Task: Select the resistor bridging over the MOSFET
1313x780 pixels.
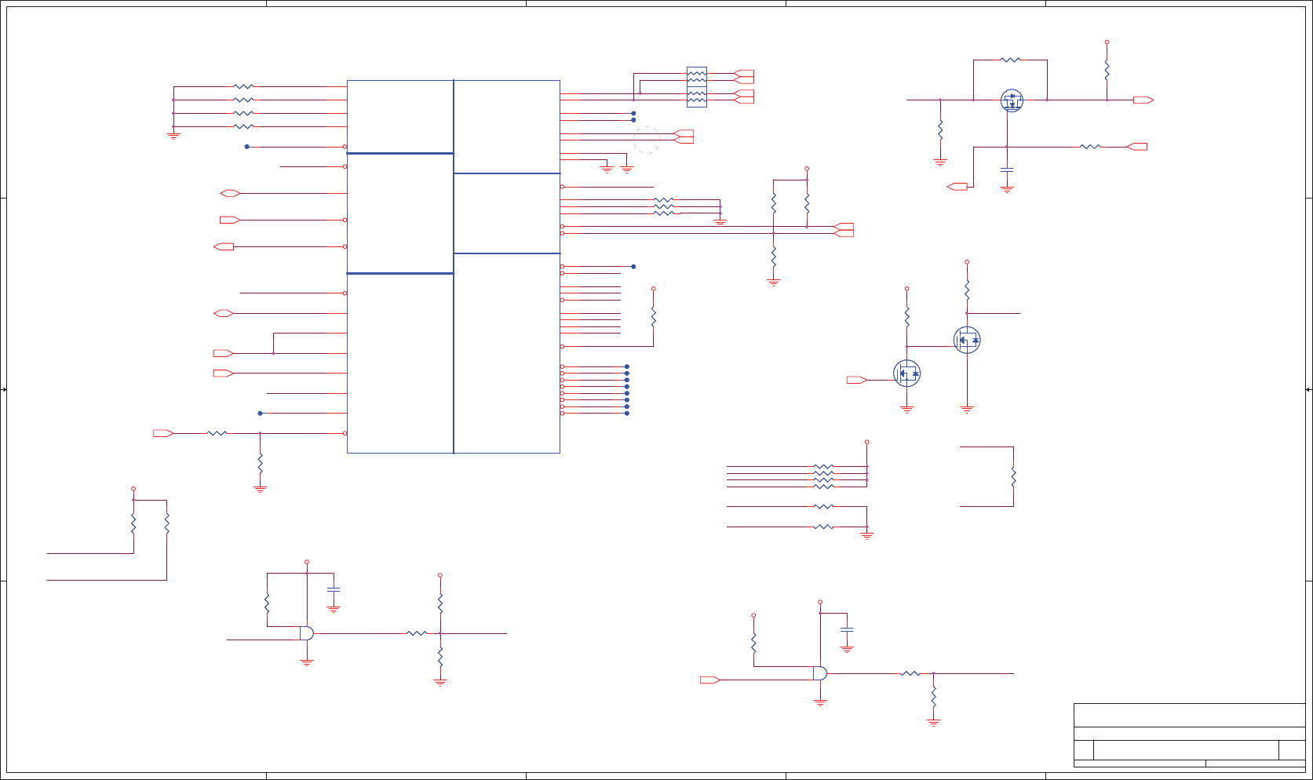Action: pos(1011,60)
